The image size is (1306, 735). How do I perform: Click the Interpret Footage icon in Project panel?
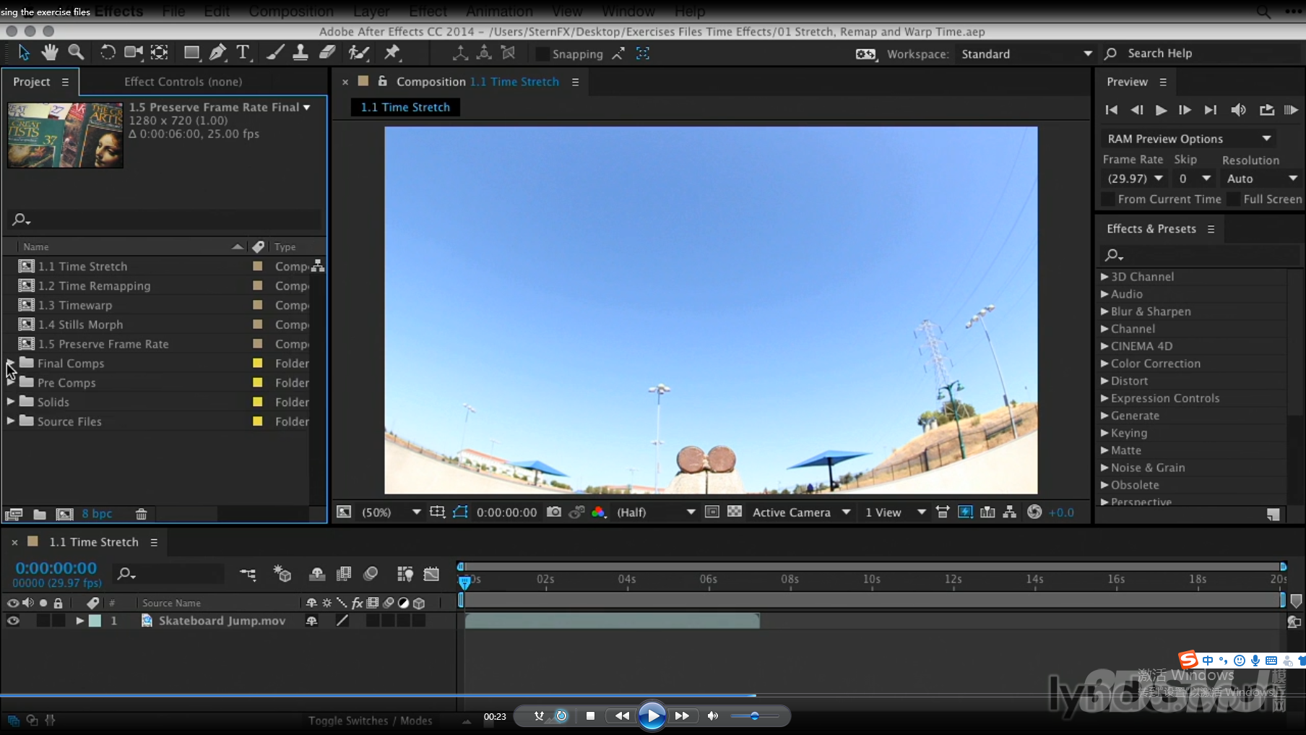pos(13,514)
